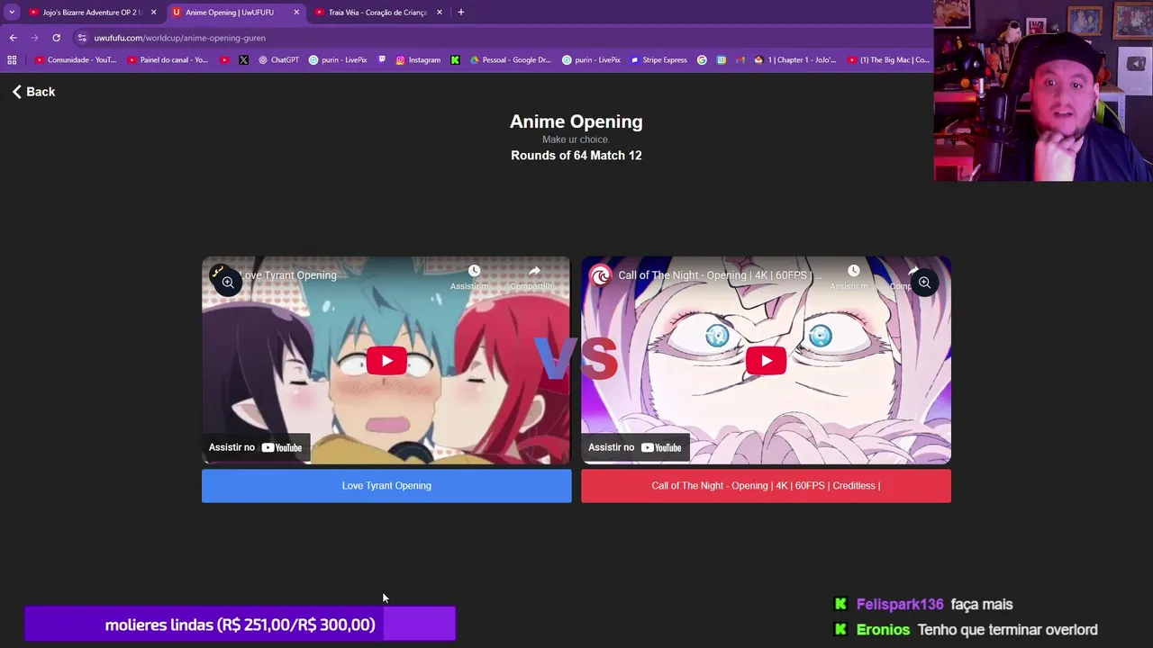Click Call of The Night video title text
1153x648 pixels.
point(720,275)
